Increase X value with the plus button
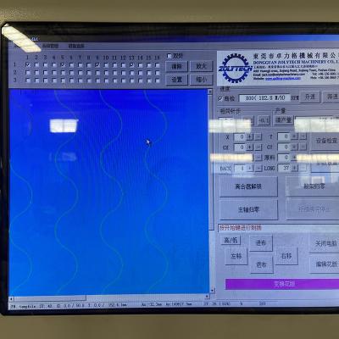This screenshot has width=339, height=339. click(x=249, y=137)
